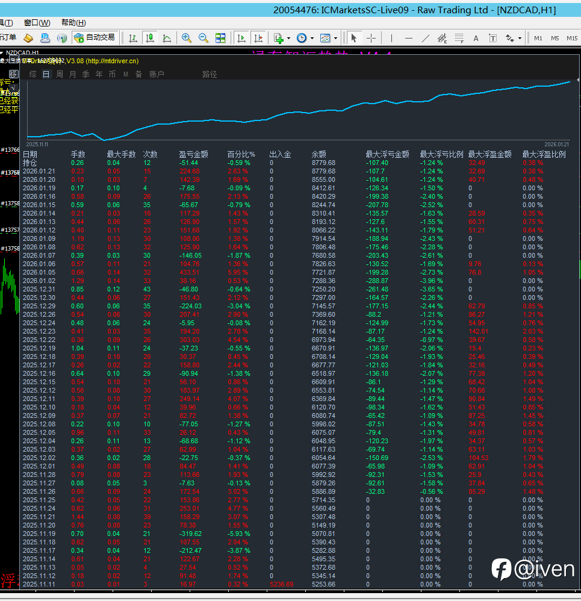The height and width of the screenshot is (601, 581).
Task: Select the 2026.01.21 date row
Action: (39, 171)
